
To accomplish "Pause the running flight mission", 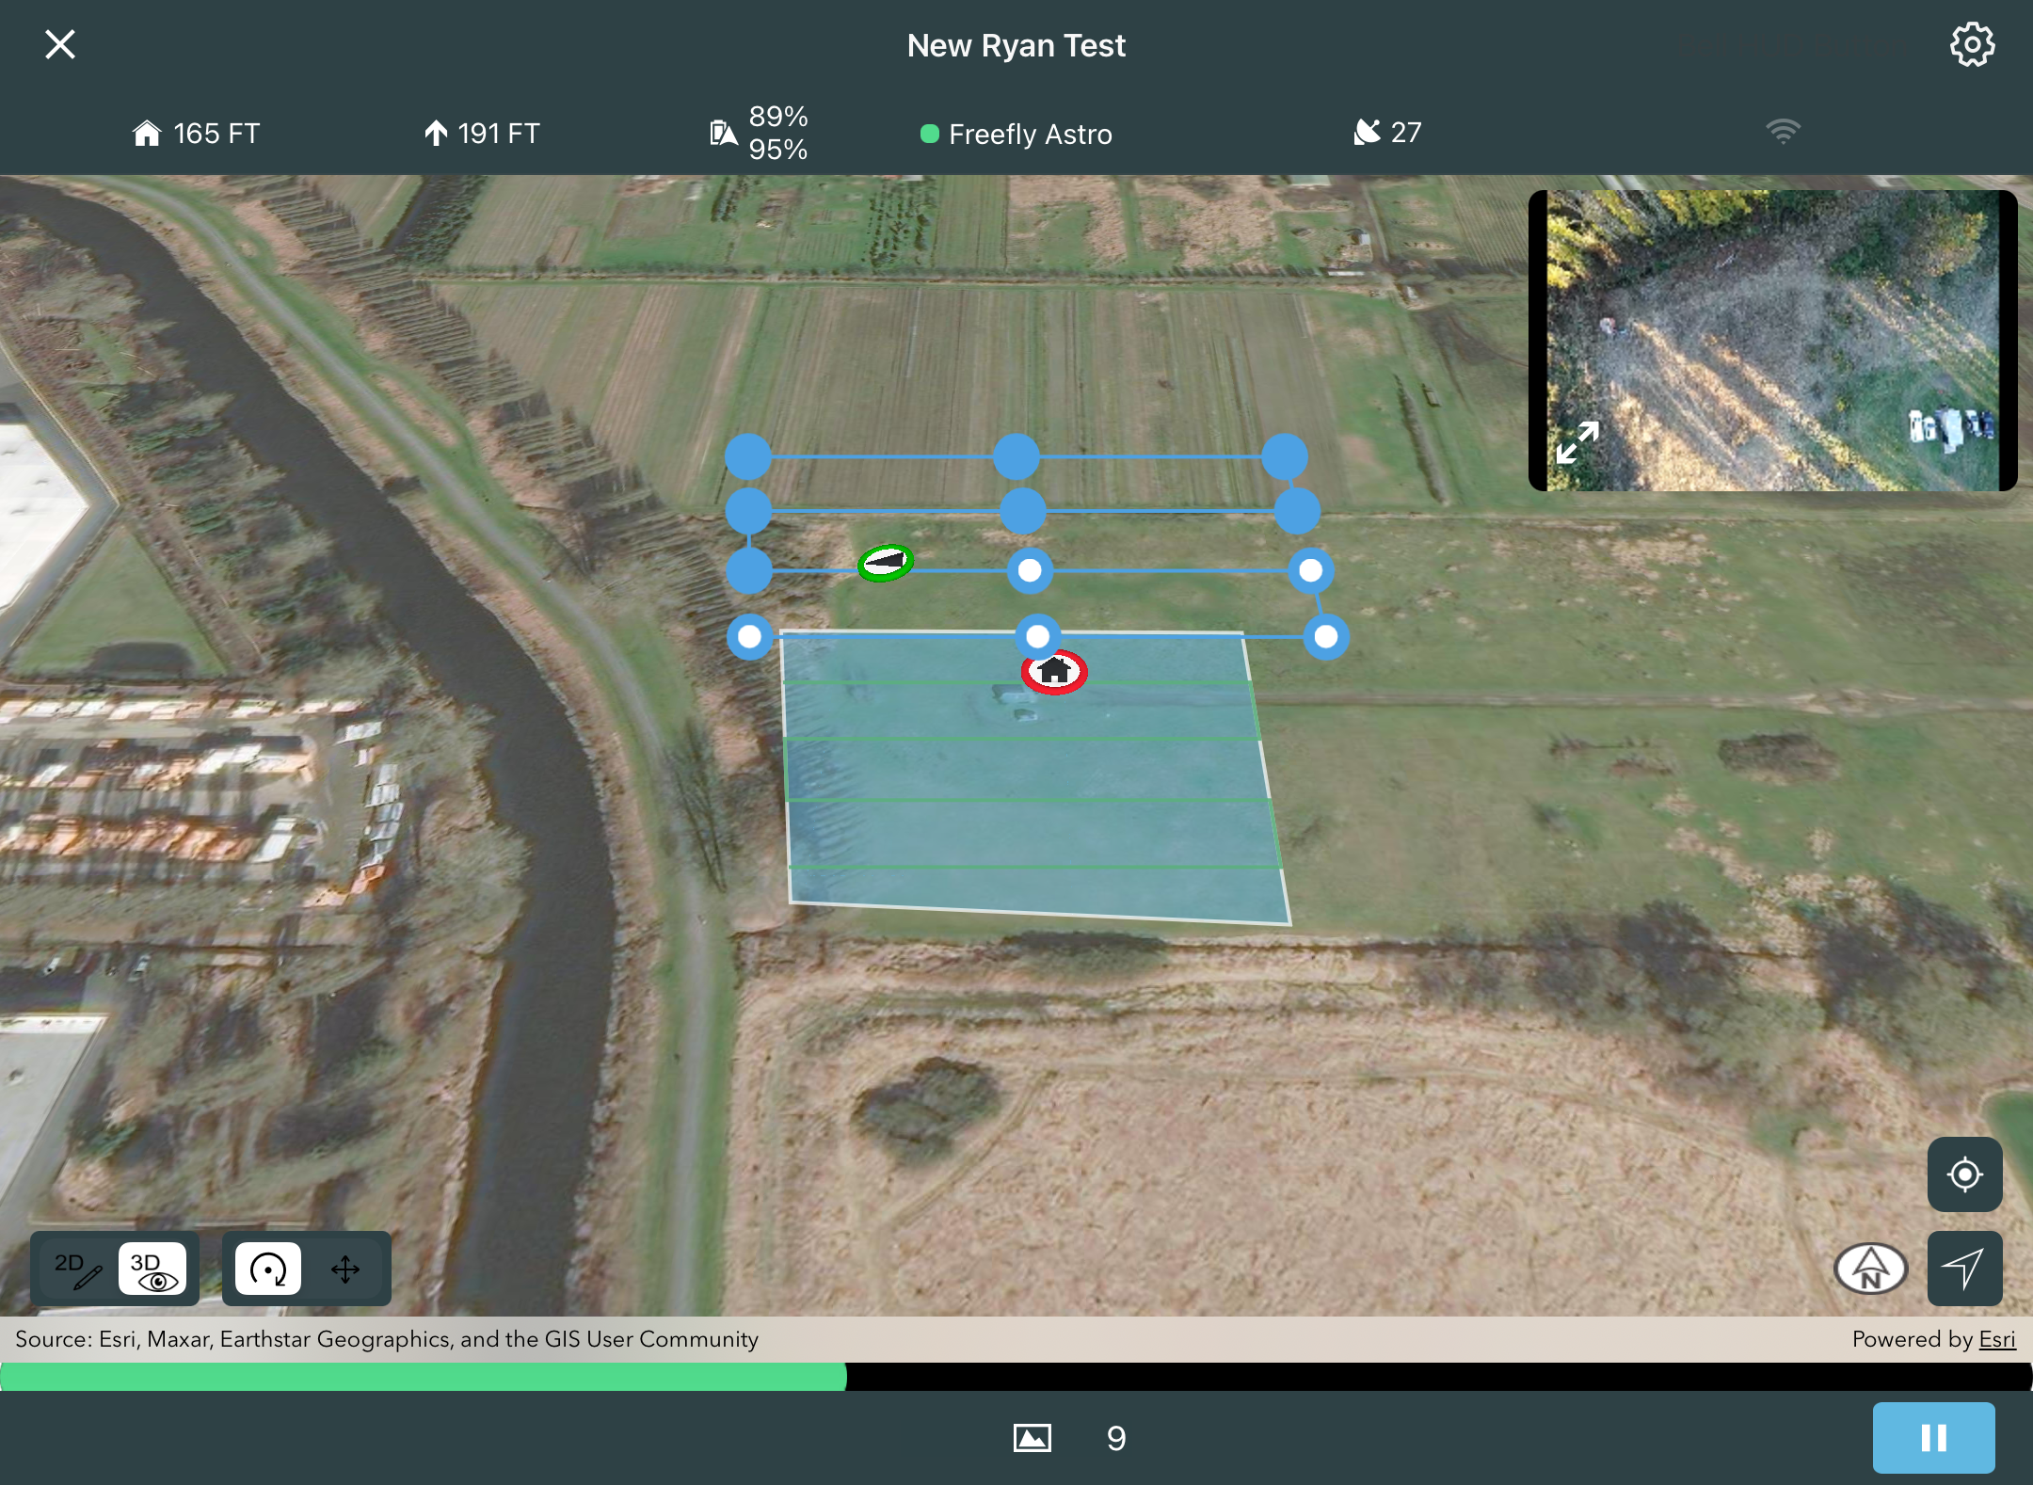I will (x=1933, y=1437).
